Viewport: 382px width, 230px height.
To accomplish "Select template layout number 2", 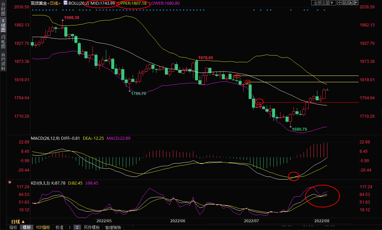I will pyautogui.click(x=77, y=227).
